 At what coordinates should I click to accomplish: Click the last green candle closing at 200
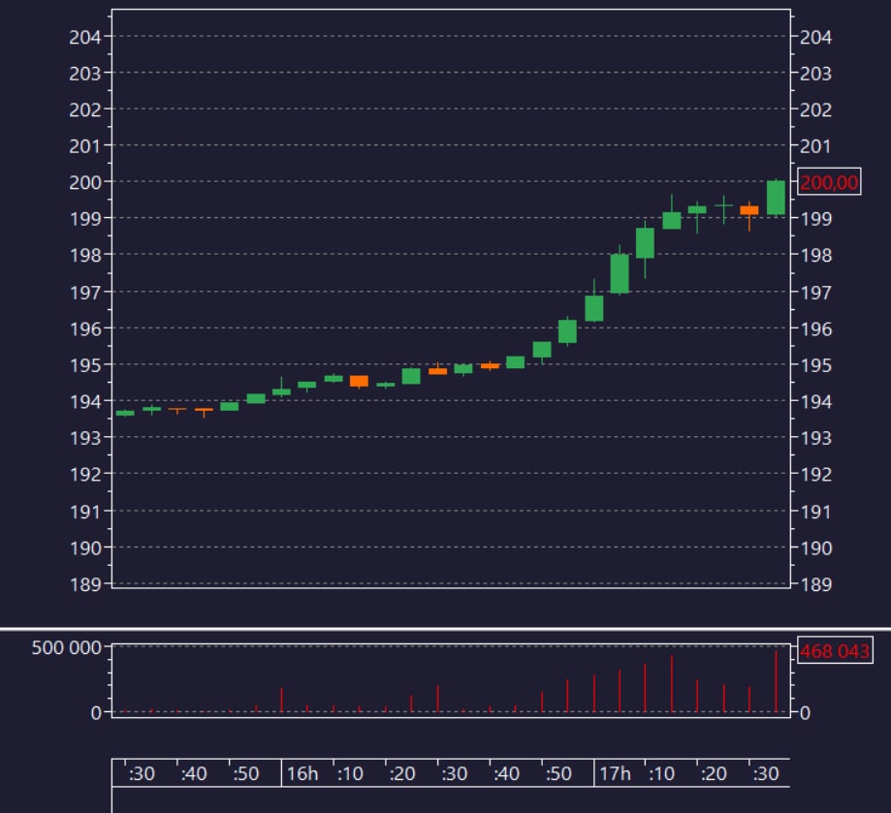click(776, 198)
